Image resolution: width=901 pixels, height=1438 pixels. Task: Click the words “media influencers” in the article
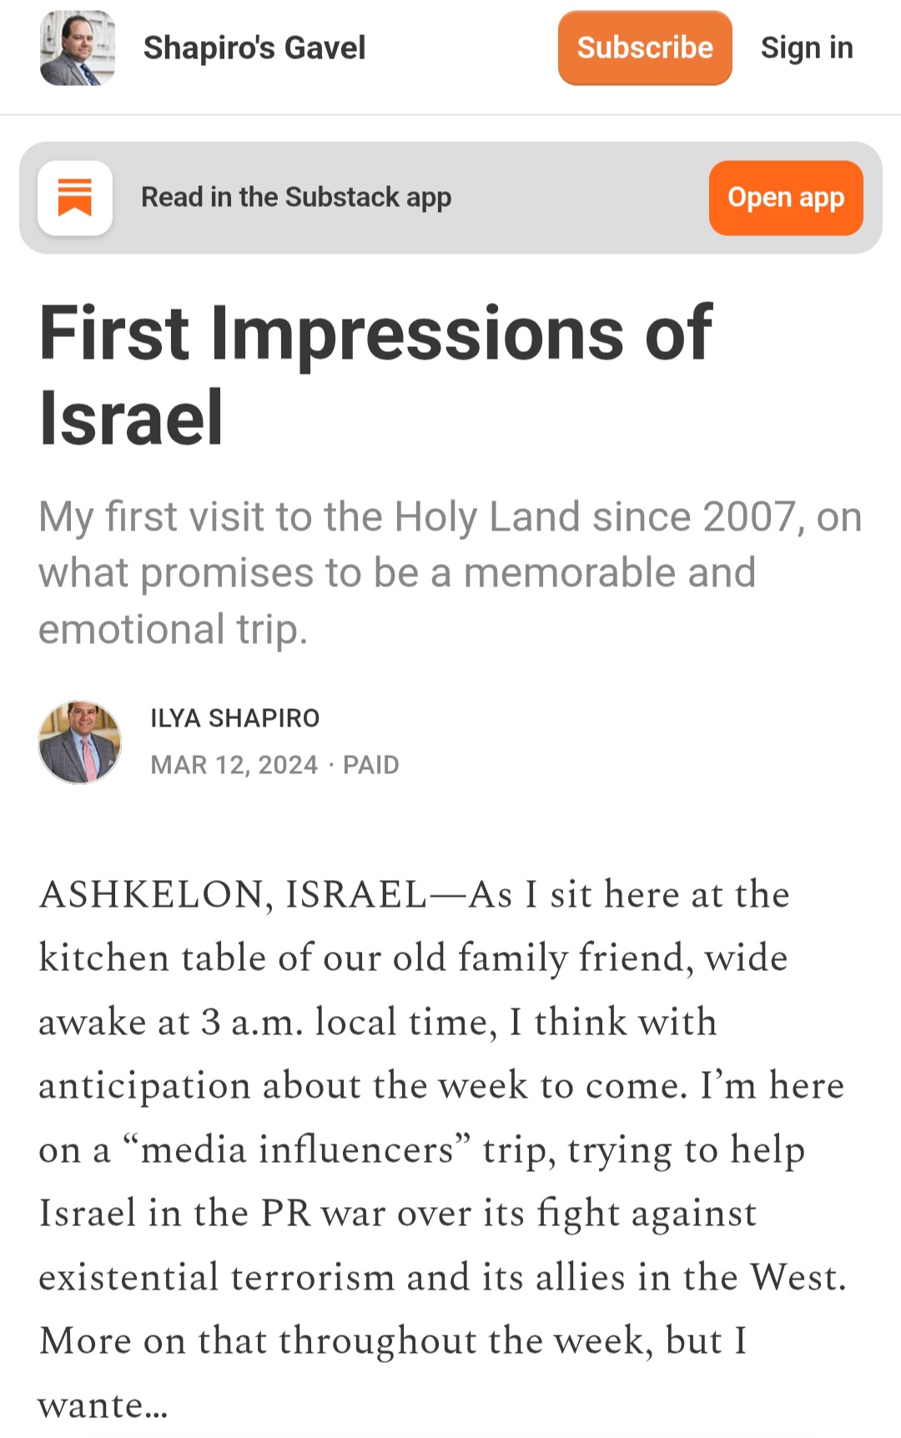(297, 1150)
